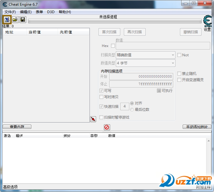Enable 扫描时暂停游戏 checkbox

(101, 117)
